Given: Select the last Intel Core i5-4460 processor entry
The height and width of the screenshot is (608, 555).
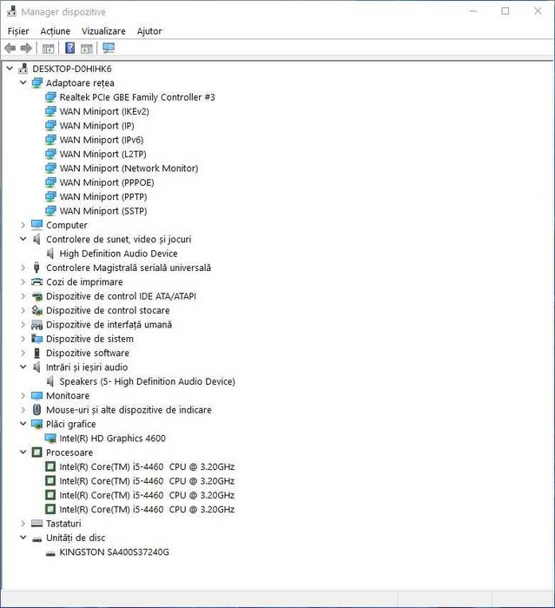Looking at the screenshot, I should tap(147, 510).
